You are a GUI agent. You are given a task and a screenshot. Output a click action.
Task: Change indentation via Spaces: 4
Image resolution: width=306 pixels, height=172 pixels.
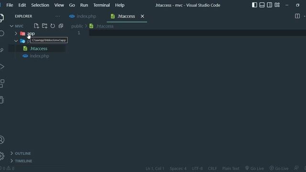pyautogui.click(x=178, y=169)
